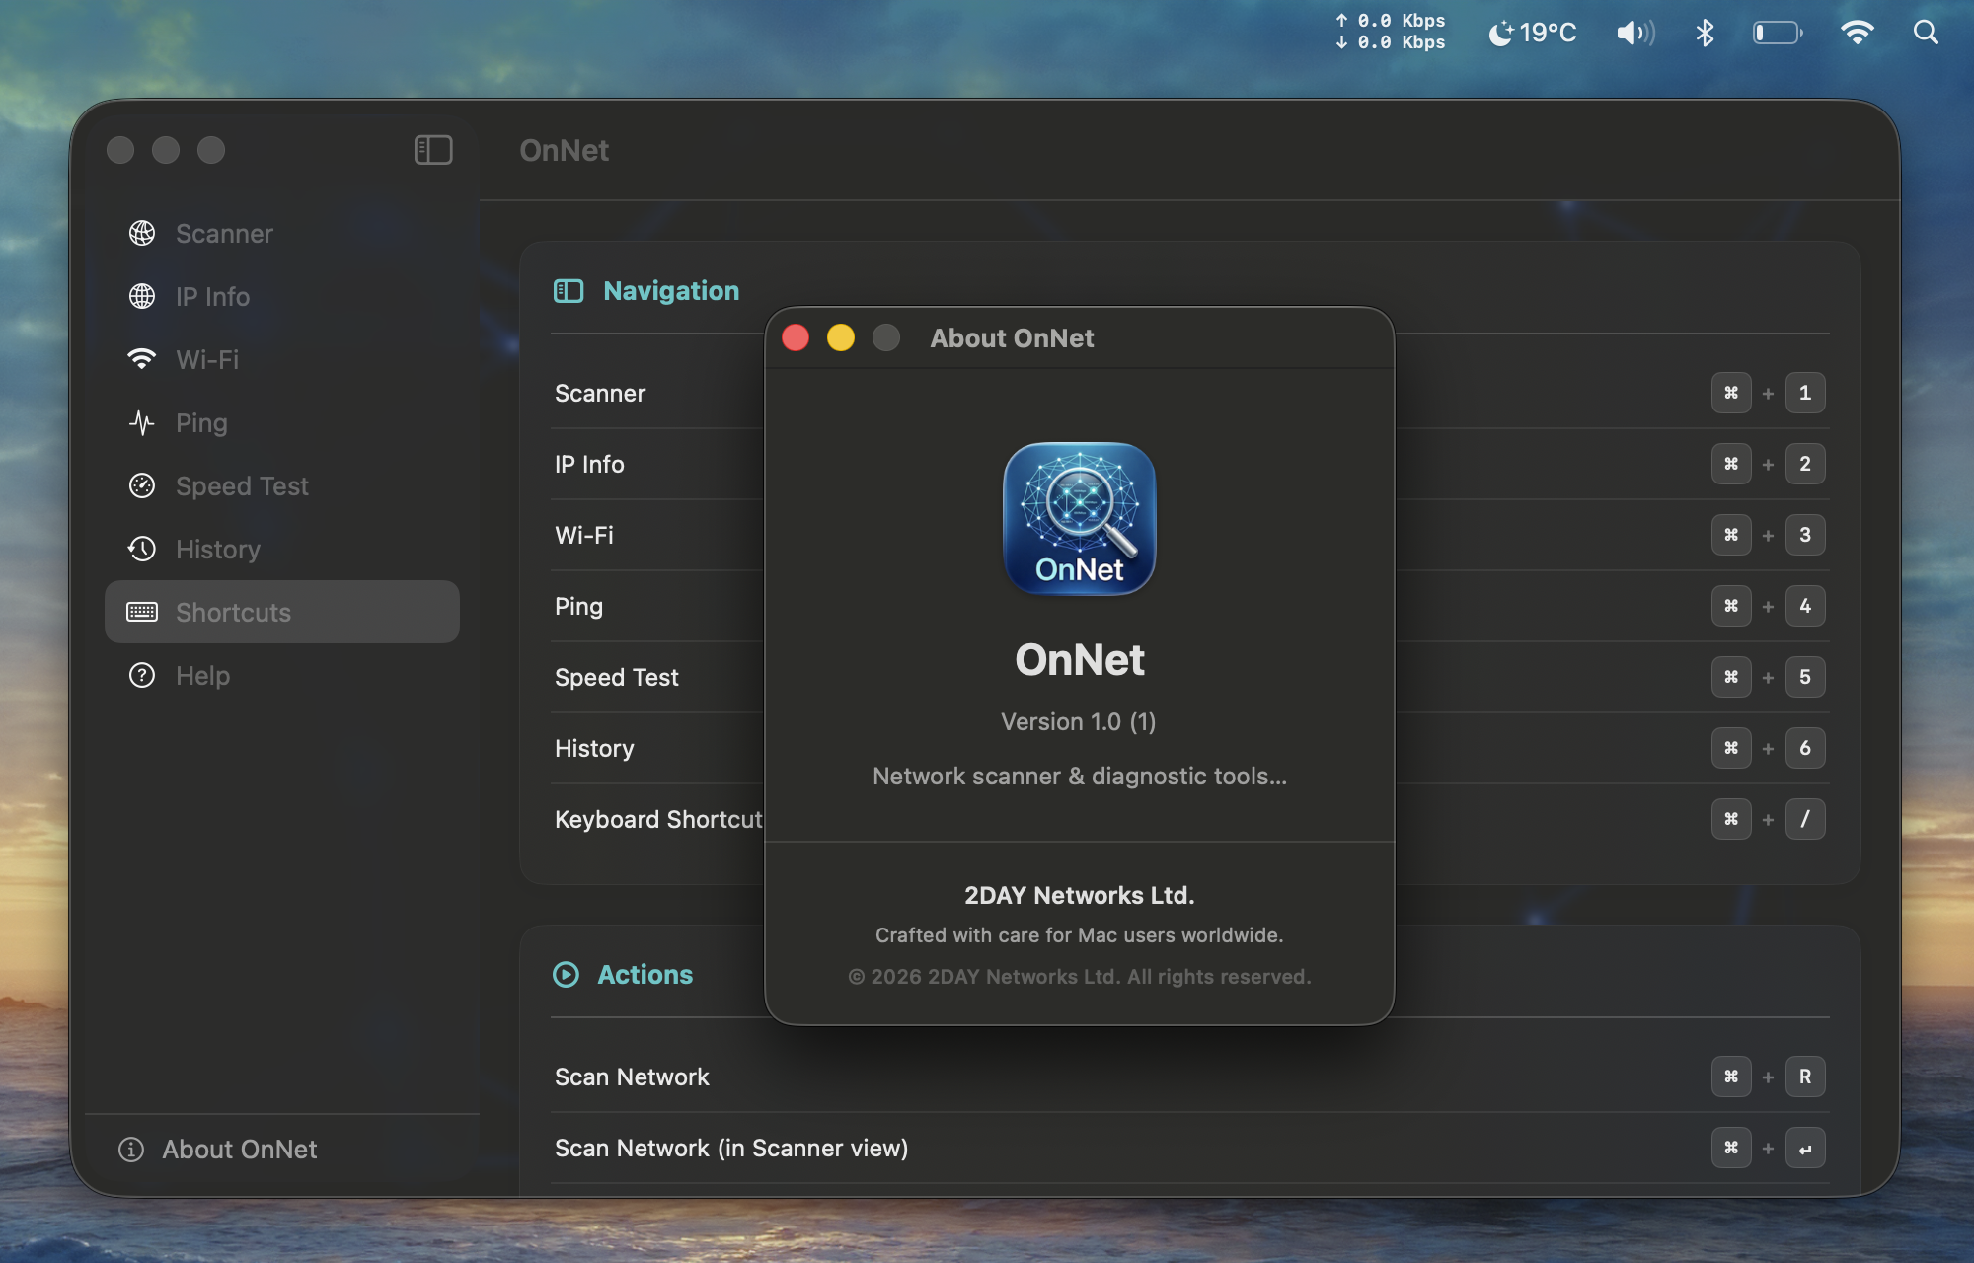Click the slash key badge in Keyboard Shortcuts row
Screen dimensions: 1974x1263
(1805, 819)
